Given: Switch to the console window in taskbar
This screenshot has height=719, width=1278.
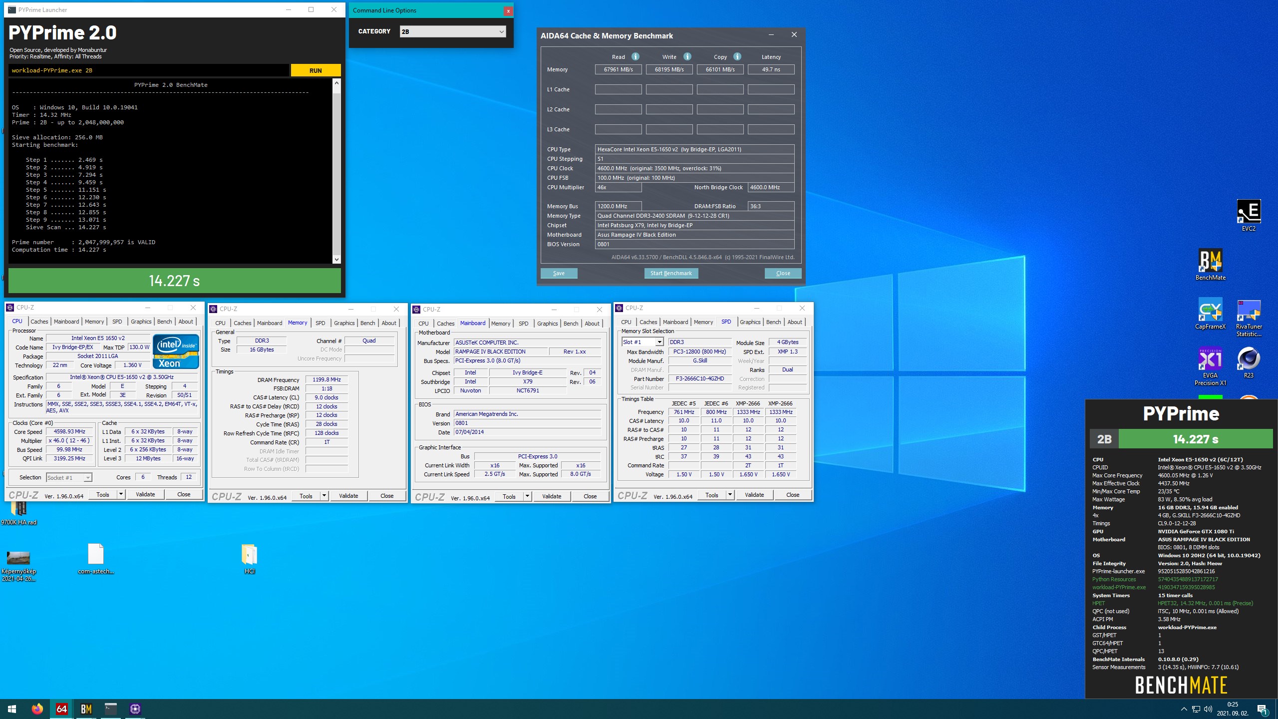Looking at the screenshot, I should pos(111,709).
